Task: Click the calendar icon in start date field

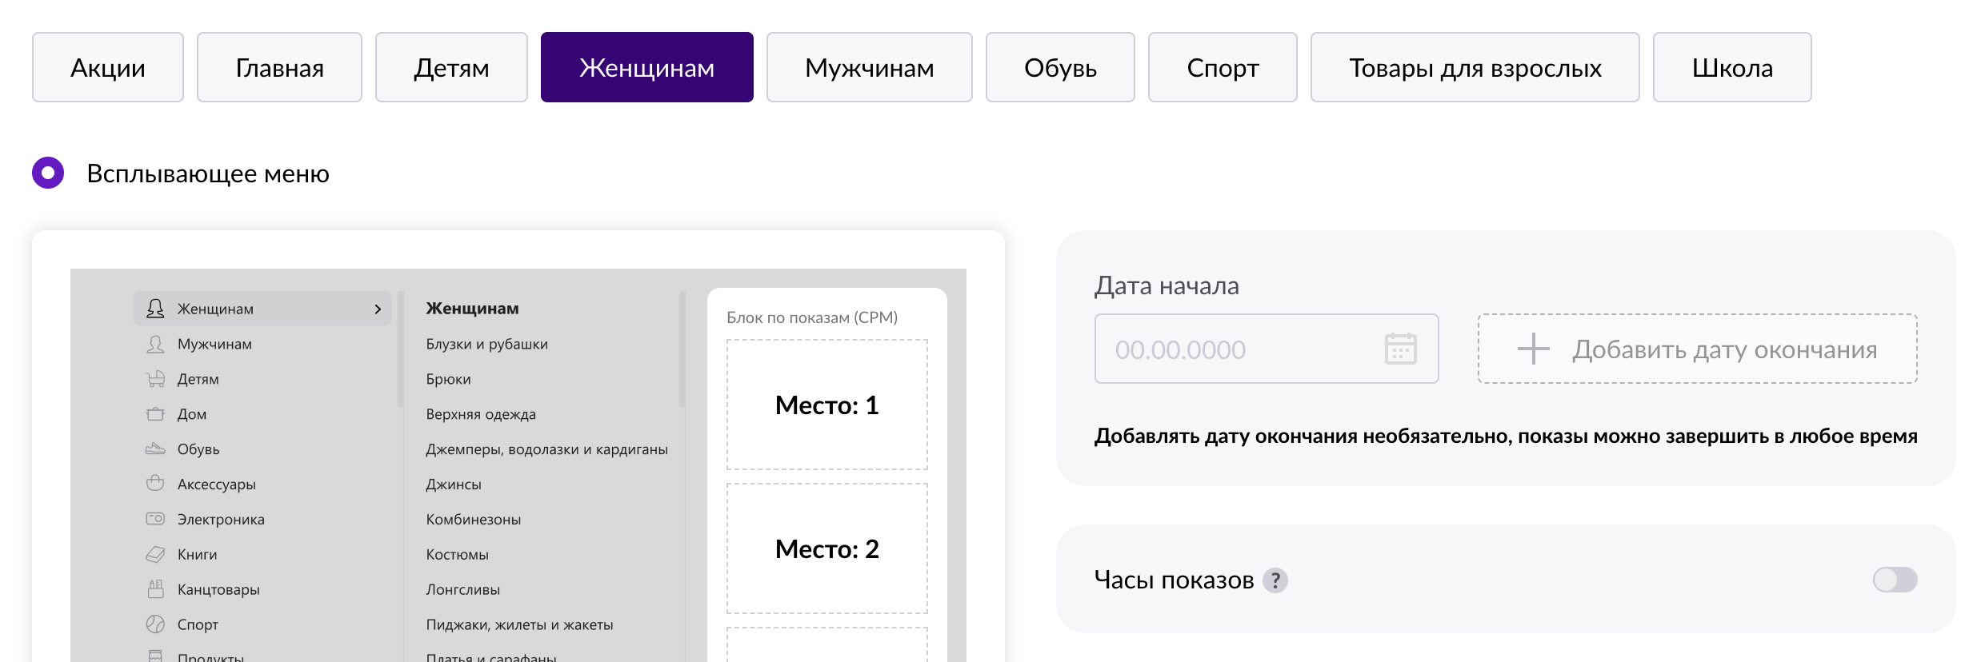Action: 1400,349
